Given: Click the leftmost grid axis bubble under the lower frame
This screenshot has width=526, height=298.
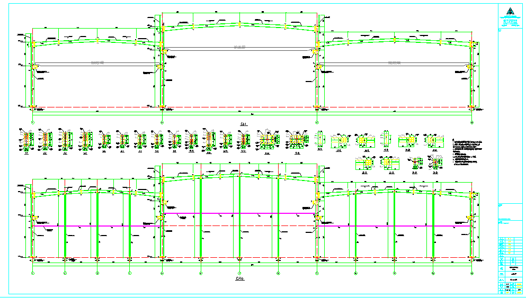Looking at the screenshot, I should pos(32,273).
